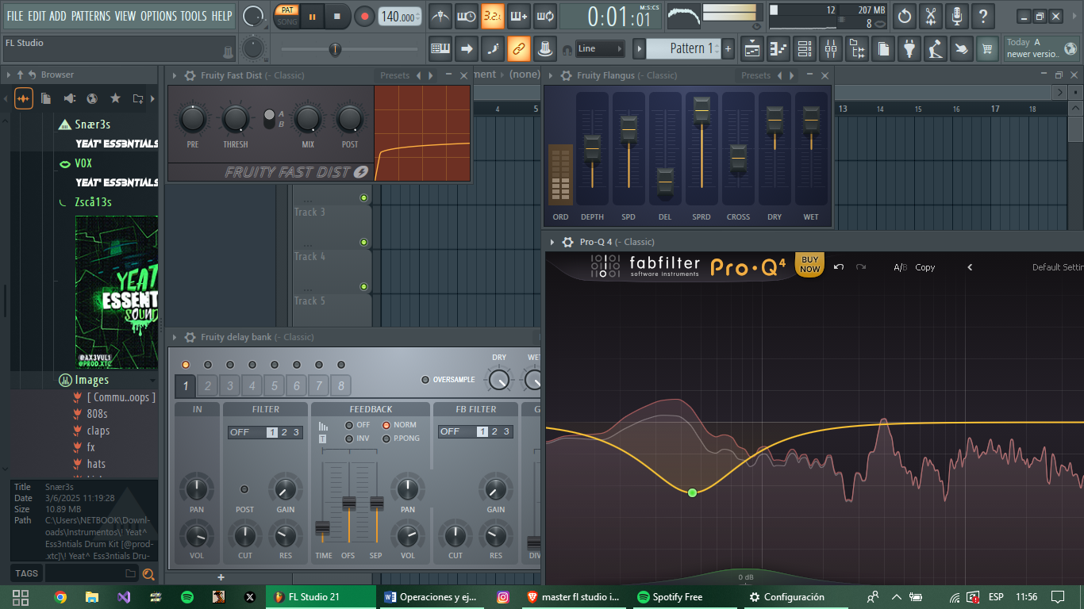This screenshot has height=609, width=1084.
Task: Expand the Browser panel menu arrow
Action: (9, 75)
